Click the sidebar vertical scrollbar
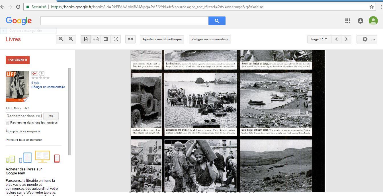Screen dimensions: 383x196 [x=70, y=112]
